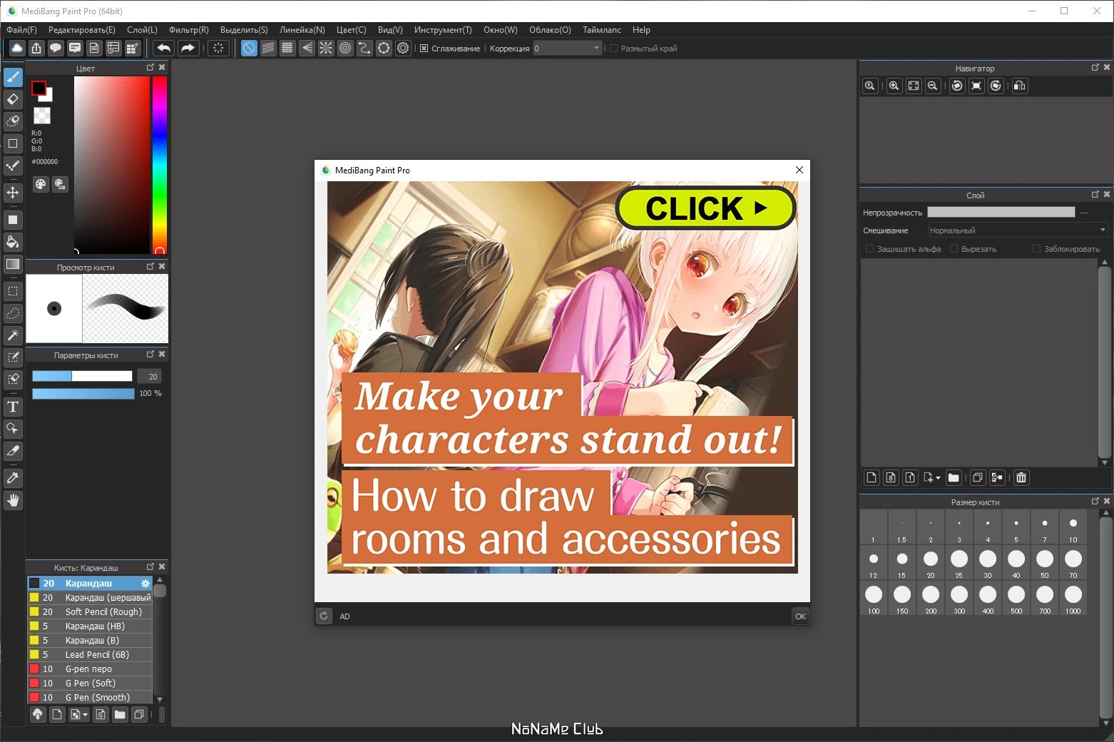Open the Слой(L) menu
Image resolution: width=1114 pixels, height=742 pixels.
(x=142, y=30)
